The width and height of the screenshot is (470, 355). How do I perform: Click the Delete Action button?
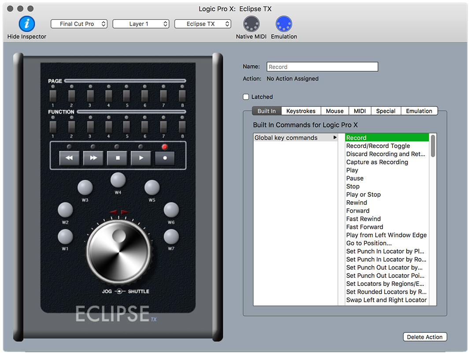point(425,337)
